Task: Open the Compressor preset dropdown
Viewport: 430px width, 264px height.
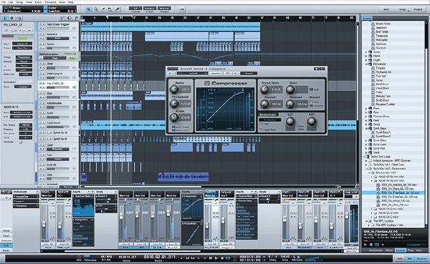Action: [193, 73]
